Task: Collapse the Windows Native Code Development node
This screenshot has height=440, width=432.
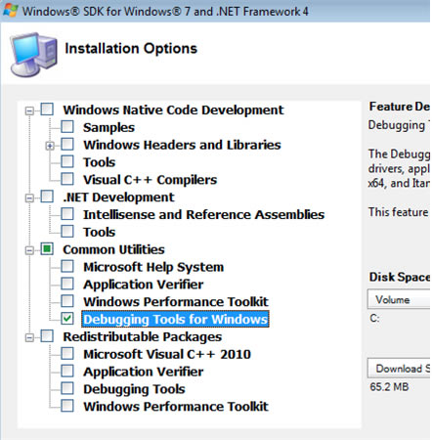Action: point(29,110)
